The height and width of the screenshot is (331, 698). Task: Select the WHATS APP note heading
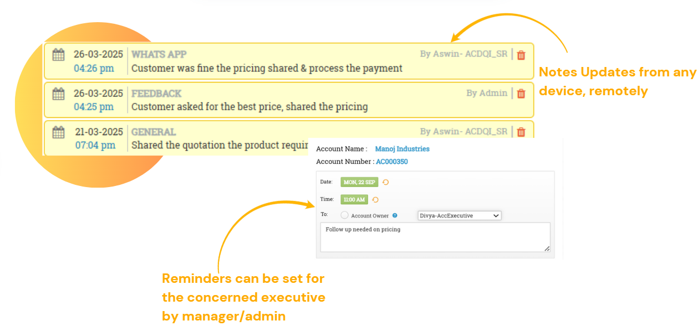(x=159, y=54)
